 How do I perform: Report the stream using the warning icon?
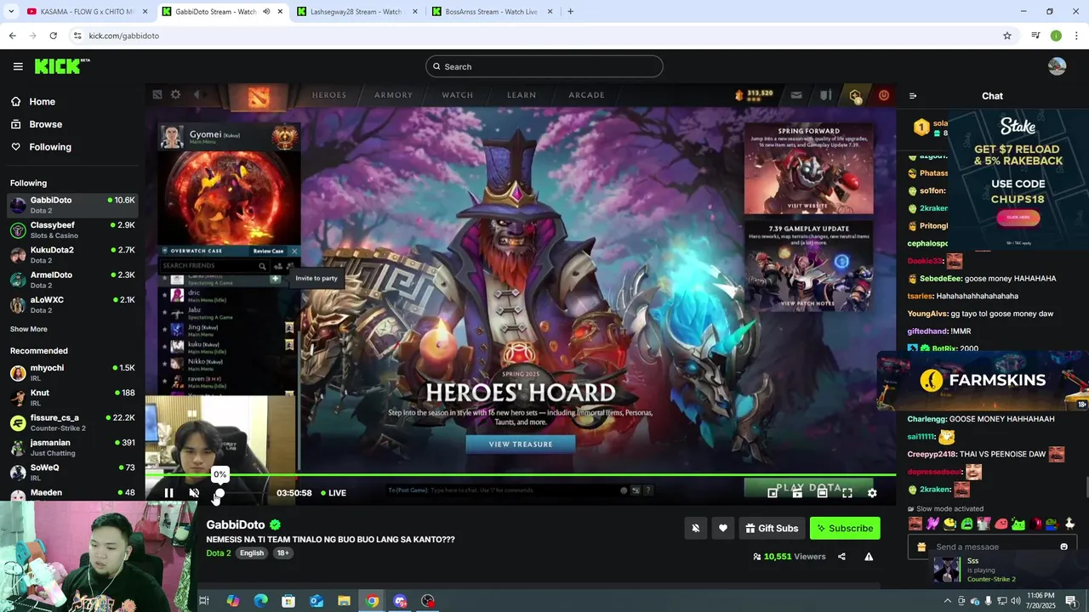pos(869,557)
